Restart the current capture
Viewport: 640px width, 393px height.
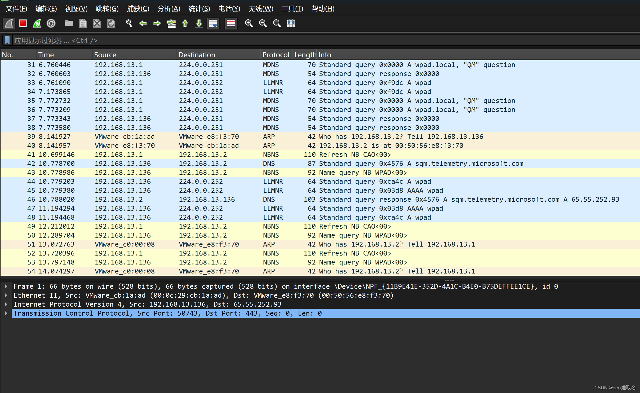(x=37, y=23)
